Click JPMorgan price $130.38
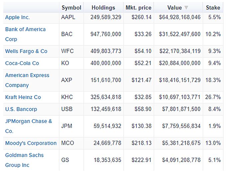 142,126
